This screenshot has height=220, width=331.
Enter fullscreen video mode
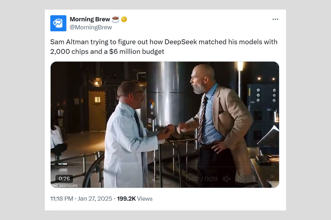point(270,179)
